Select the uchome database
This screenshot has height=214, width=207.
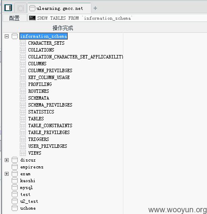[28, 208]
